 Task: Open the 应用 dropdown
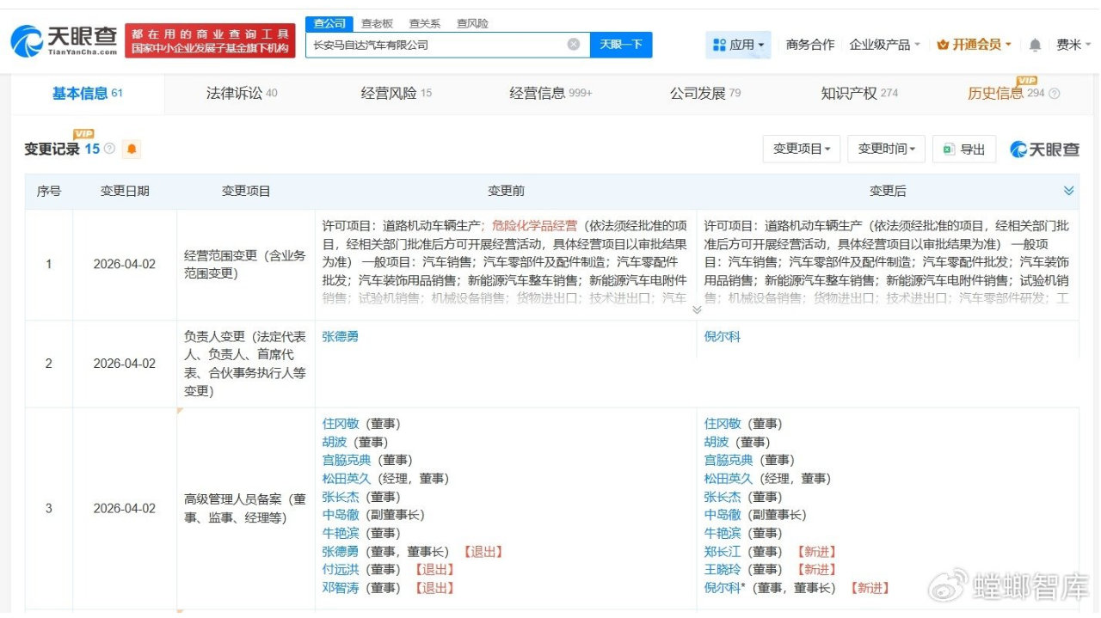click(739, 45)
